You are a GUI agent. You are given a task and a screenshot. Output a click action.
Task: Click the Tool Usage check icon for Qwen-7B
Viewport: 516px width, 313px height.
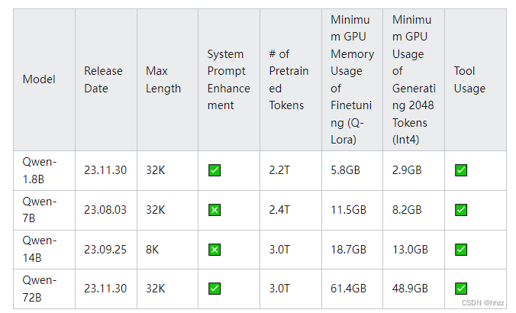point(461,210)
